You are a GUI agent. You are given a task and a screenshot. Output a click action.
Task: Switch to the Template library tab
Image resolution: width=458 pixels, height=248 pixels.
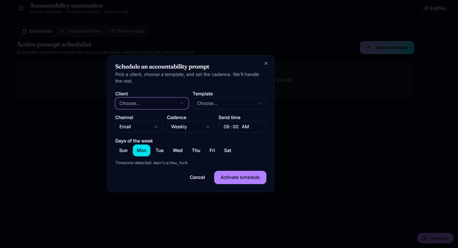click(81, 31)
